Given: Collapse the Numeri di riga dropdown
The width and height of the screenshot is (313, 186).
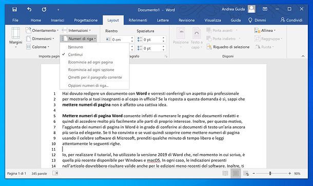Looking at the screenshot, I should tap(79, 39).
